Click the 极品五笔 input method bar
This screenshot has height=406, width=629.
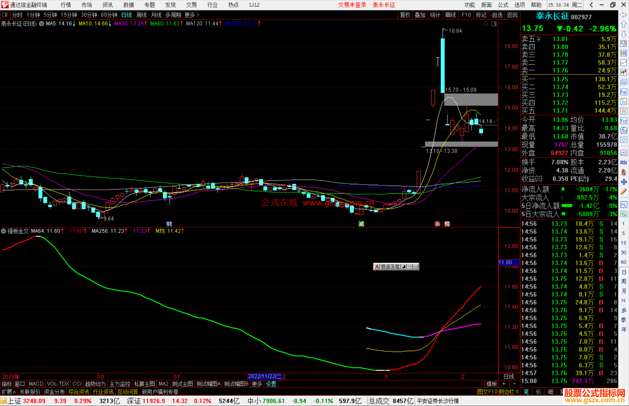tap(396, 266)
